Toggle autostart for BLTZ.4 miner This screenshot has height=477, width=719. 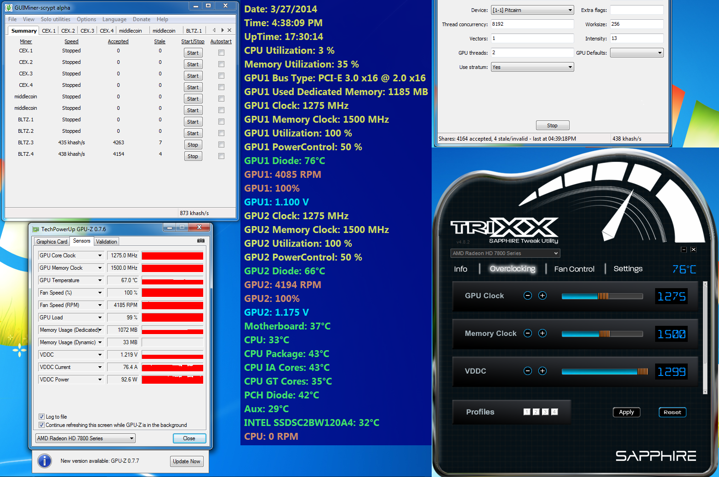(x=221, y=156)
